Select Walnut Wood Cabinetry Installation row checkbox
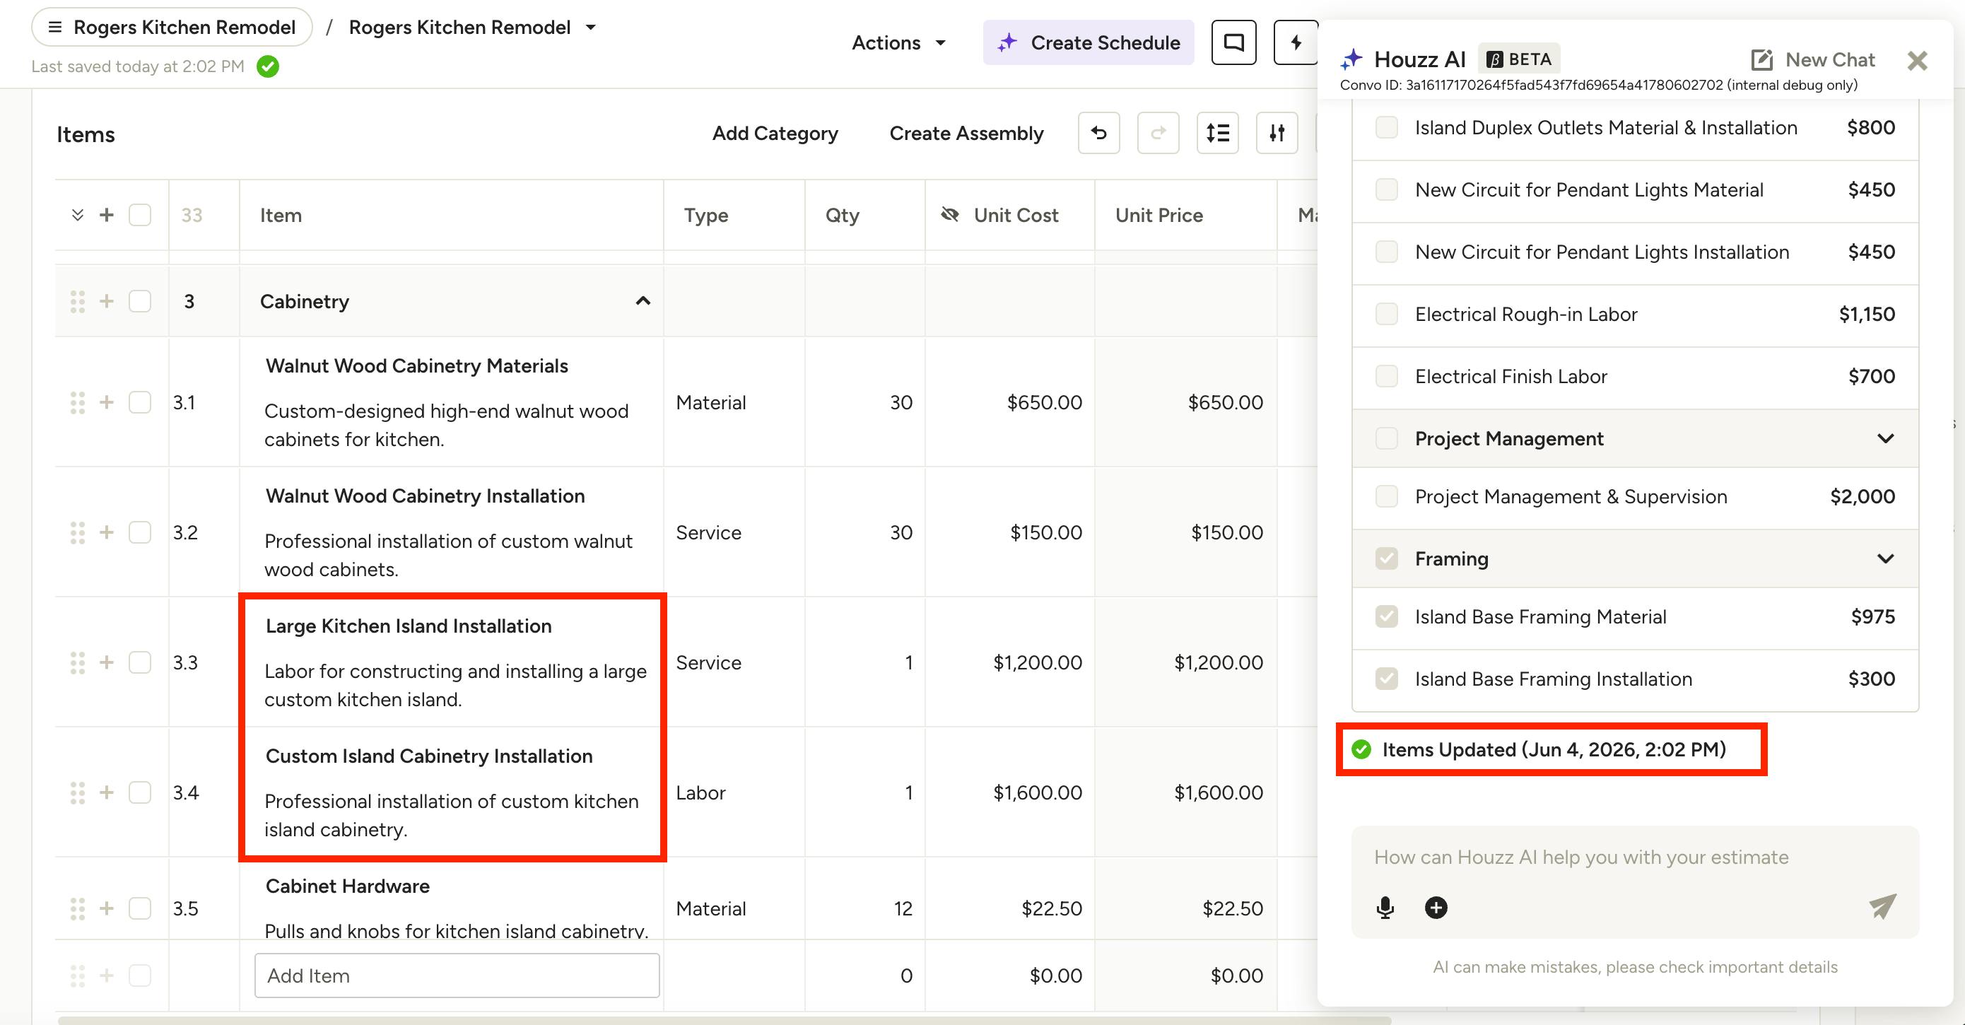The image size is (1965, 1025). point(139,532)
